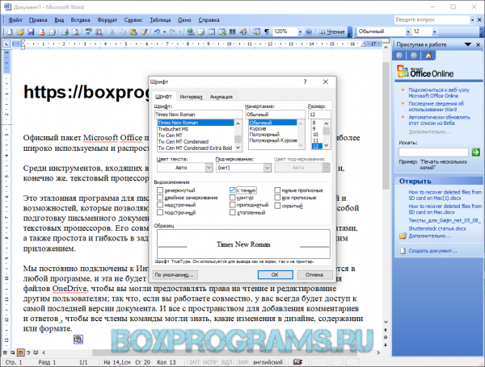
Task: Enable the скрытый checkbox
Action: (277, 206)
